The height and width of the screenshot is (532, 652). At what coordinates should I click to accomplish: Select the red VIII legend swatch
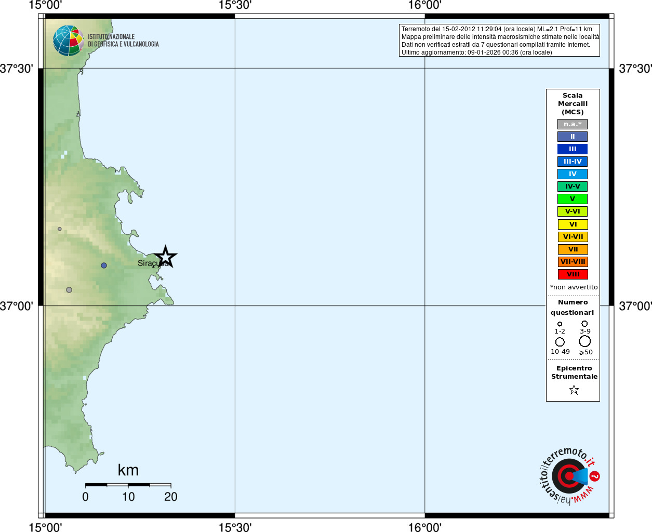(x=573, y=274)
